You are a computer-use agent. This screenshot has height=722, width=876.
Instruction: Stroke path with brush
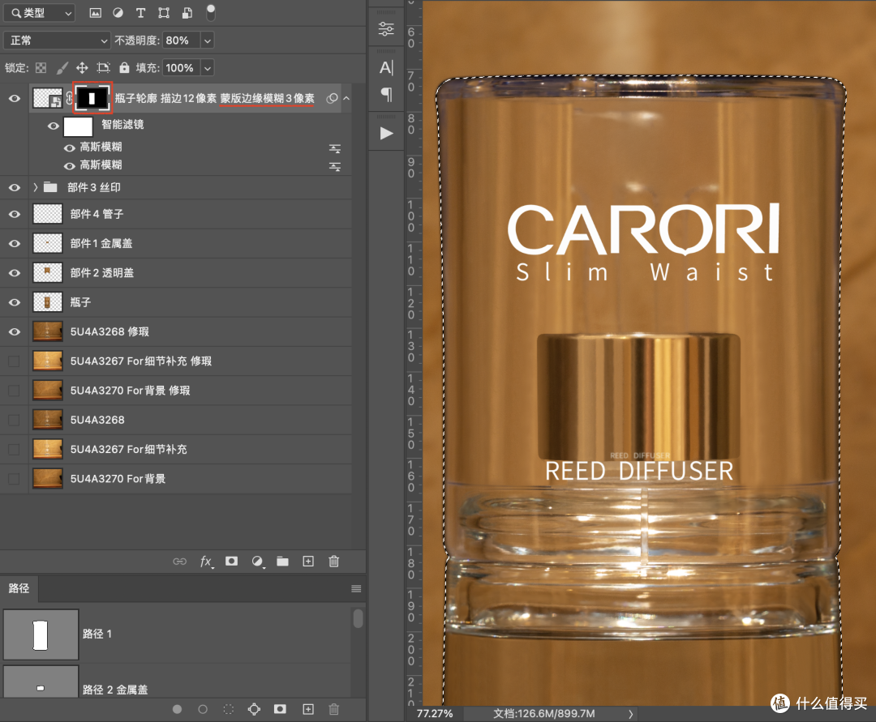pyautogui.click(x=203, y=709)
